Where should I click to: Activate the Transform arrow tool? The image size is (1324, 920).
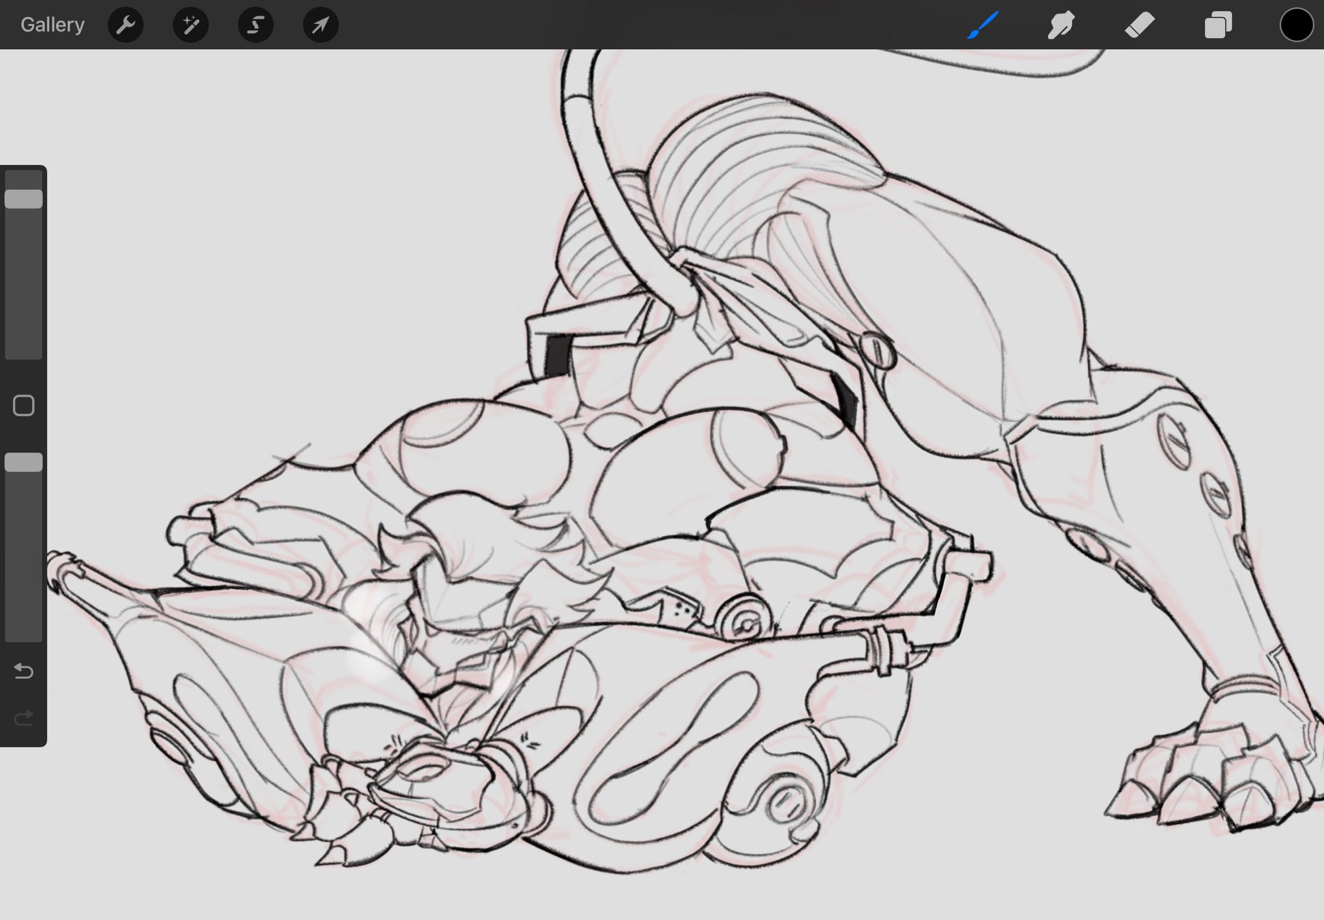tap(321, 25)
